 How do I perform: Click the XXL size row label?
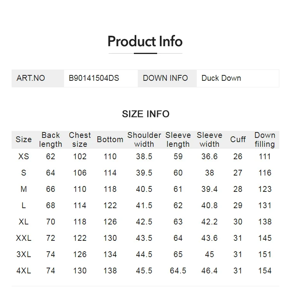[x=24, y=238]
